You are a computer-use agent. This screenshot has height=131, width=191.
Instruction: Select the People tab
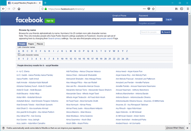coord(22,44)
